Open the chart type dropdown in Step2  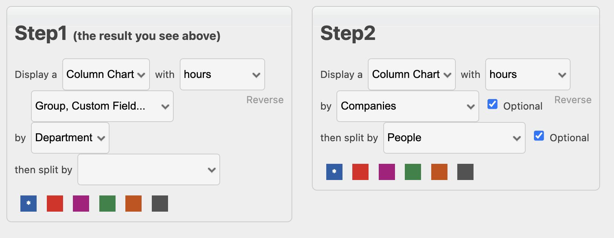click(411, 74)
